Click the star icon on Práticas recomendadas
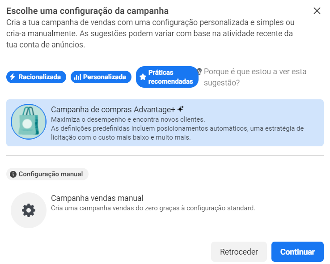Viewport: 330px width, 264px height. click(143, 77)
